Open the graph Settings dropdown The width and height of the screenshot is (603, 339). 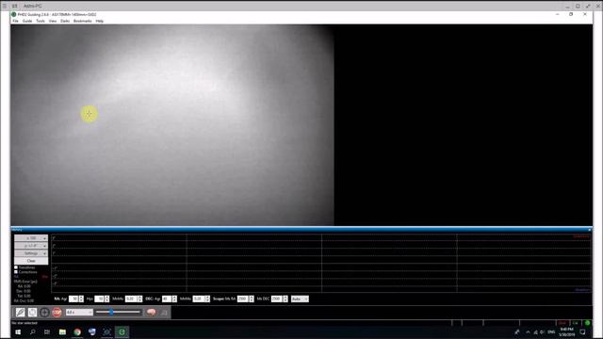[x=31, y=253]
